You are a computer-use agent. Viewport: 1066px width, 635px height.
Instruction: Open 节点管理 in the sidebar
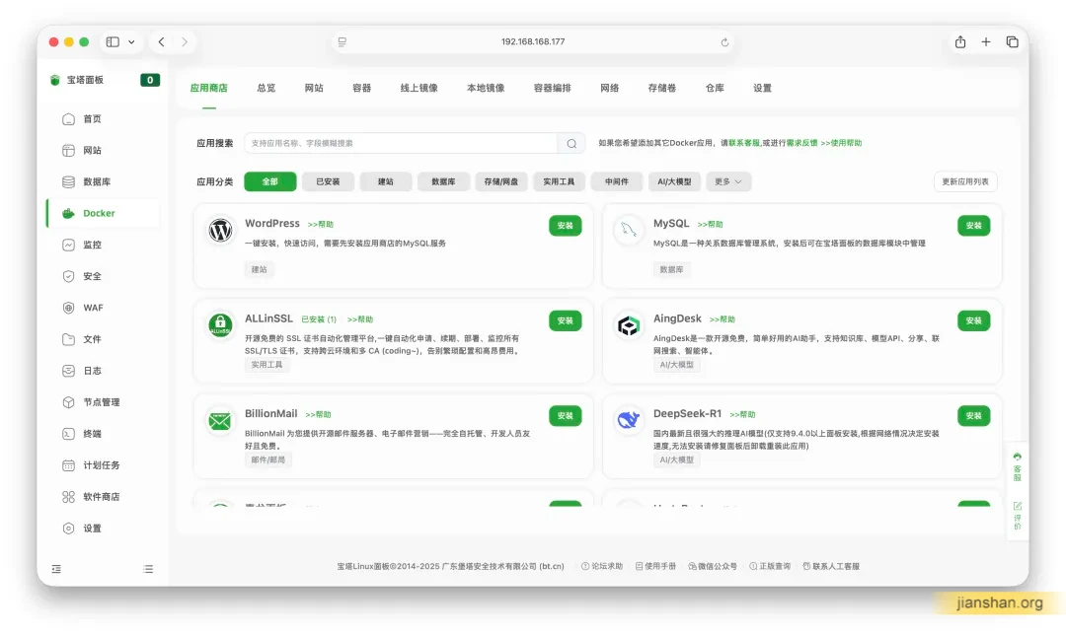[102, 402]
